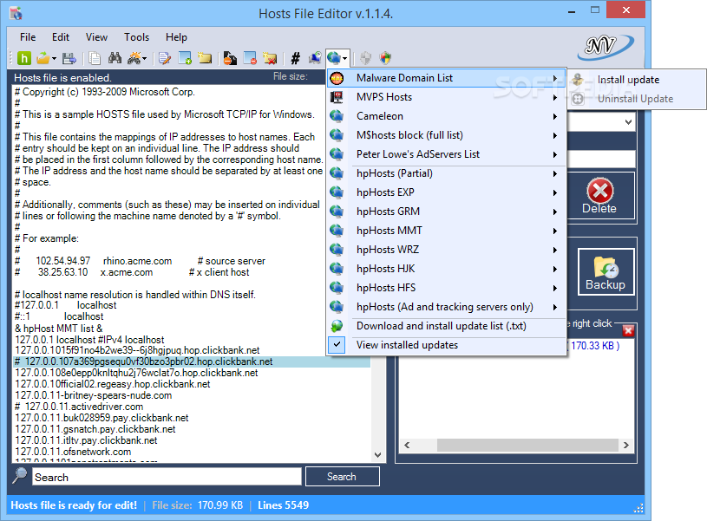The image size is (707, 521).
Task: Open hpHosts HJK submenu
Action: point(446,269)
